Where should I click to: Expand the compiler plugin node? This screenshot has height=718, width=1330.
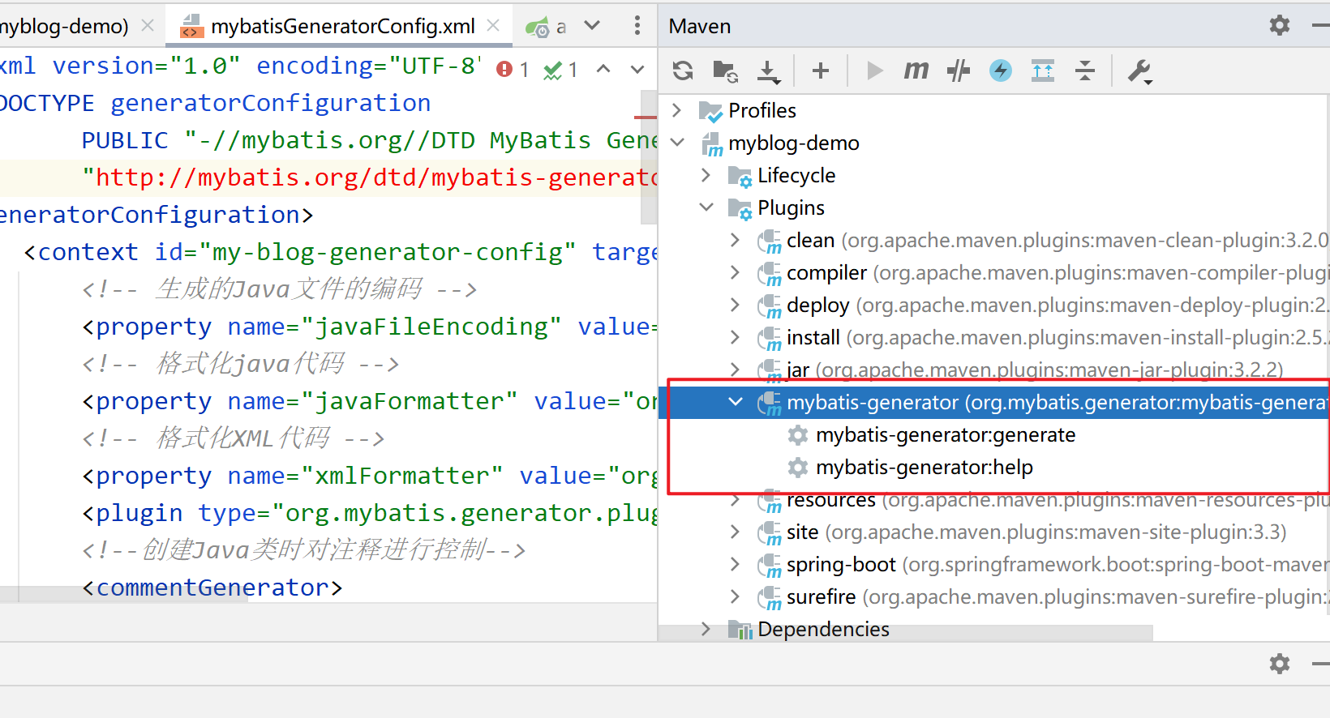tap(736, 272)
